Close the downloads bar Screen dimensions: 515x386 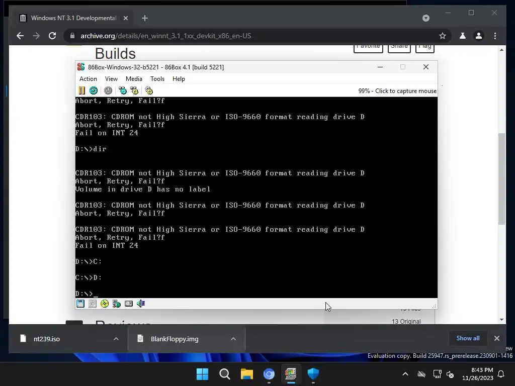pos(496,338)
